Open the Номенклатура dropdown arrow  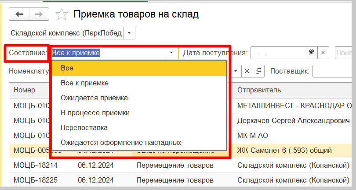(236, 71)
